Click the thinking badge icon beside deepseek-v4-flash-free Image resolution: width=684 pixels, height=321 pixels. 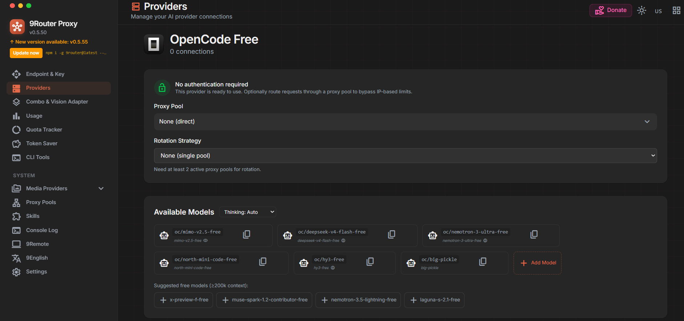click(x=343, y=240)
